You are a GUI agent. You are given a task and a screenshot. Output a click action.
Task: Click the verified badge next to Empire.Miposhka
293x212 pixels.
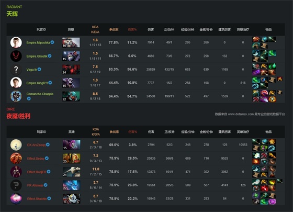click(x=52, y=42)
